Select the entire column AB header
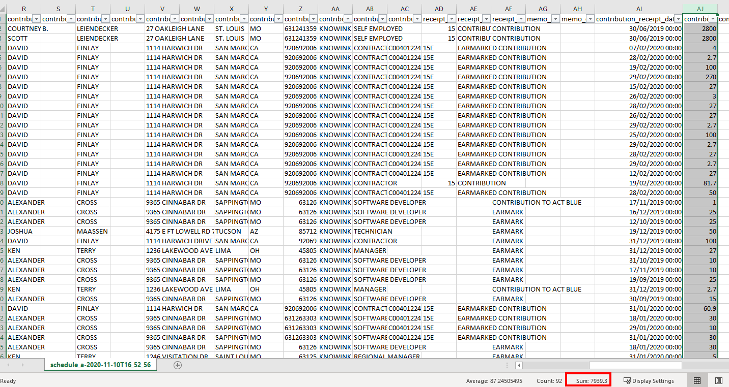 pyautogui.click(x=370, y=9)
